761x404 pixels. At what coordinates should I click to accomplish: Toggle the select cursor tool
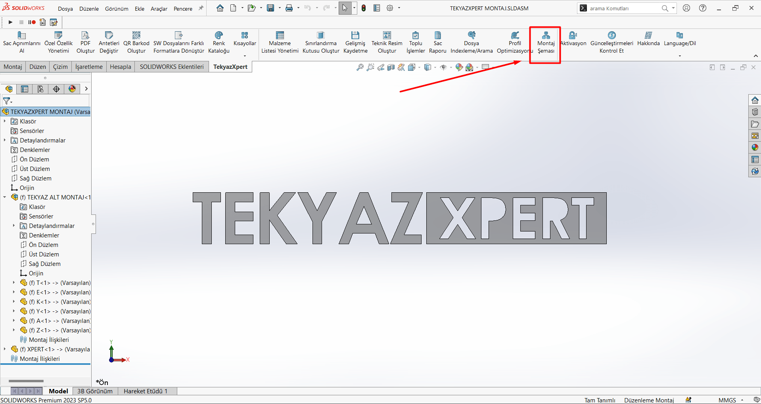(x=345, y=8)
